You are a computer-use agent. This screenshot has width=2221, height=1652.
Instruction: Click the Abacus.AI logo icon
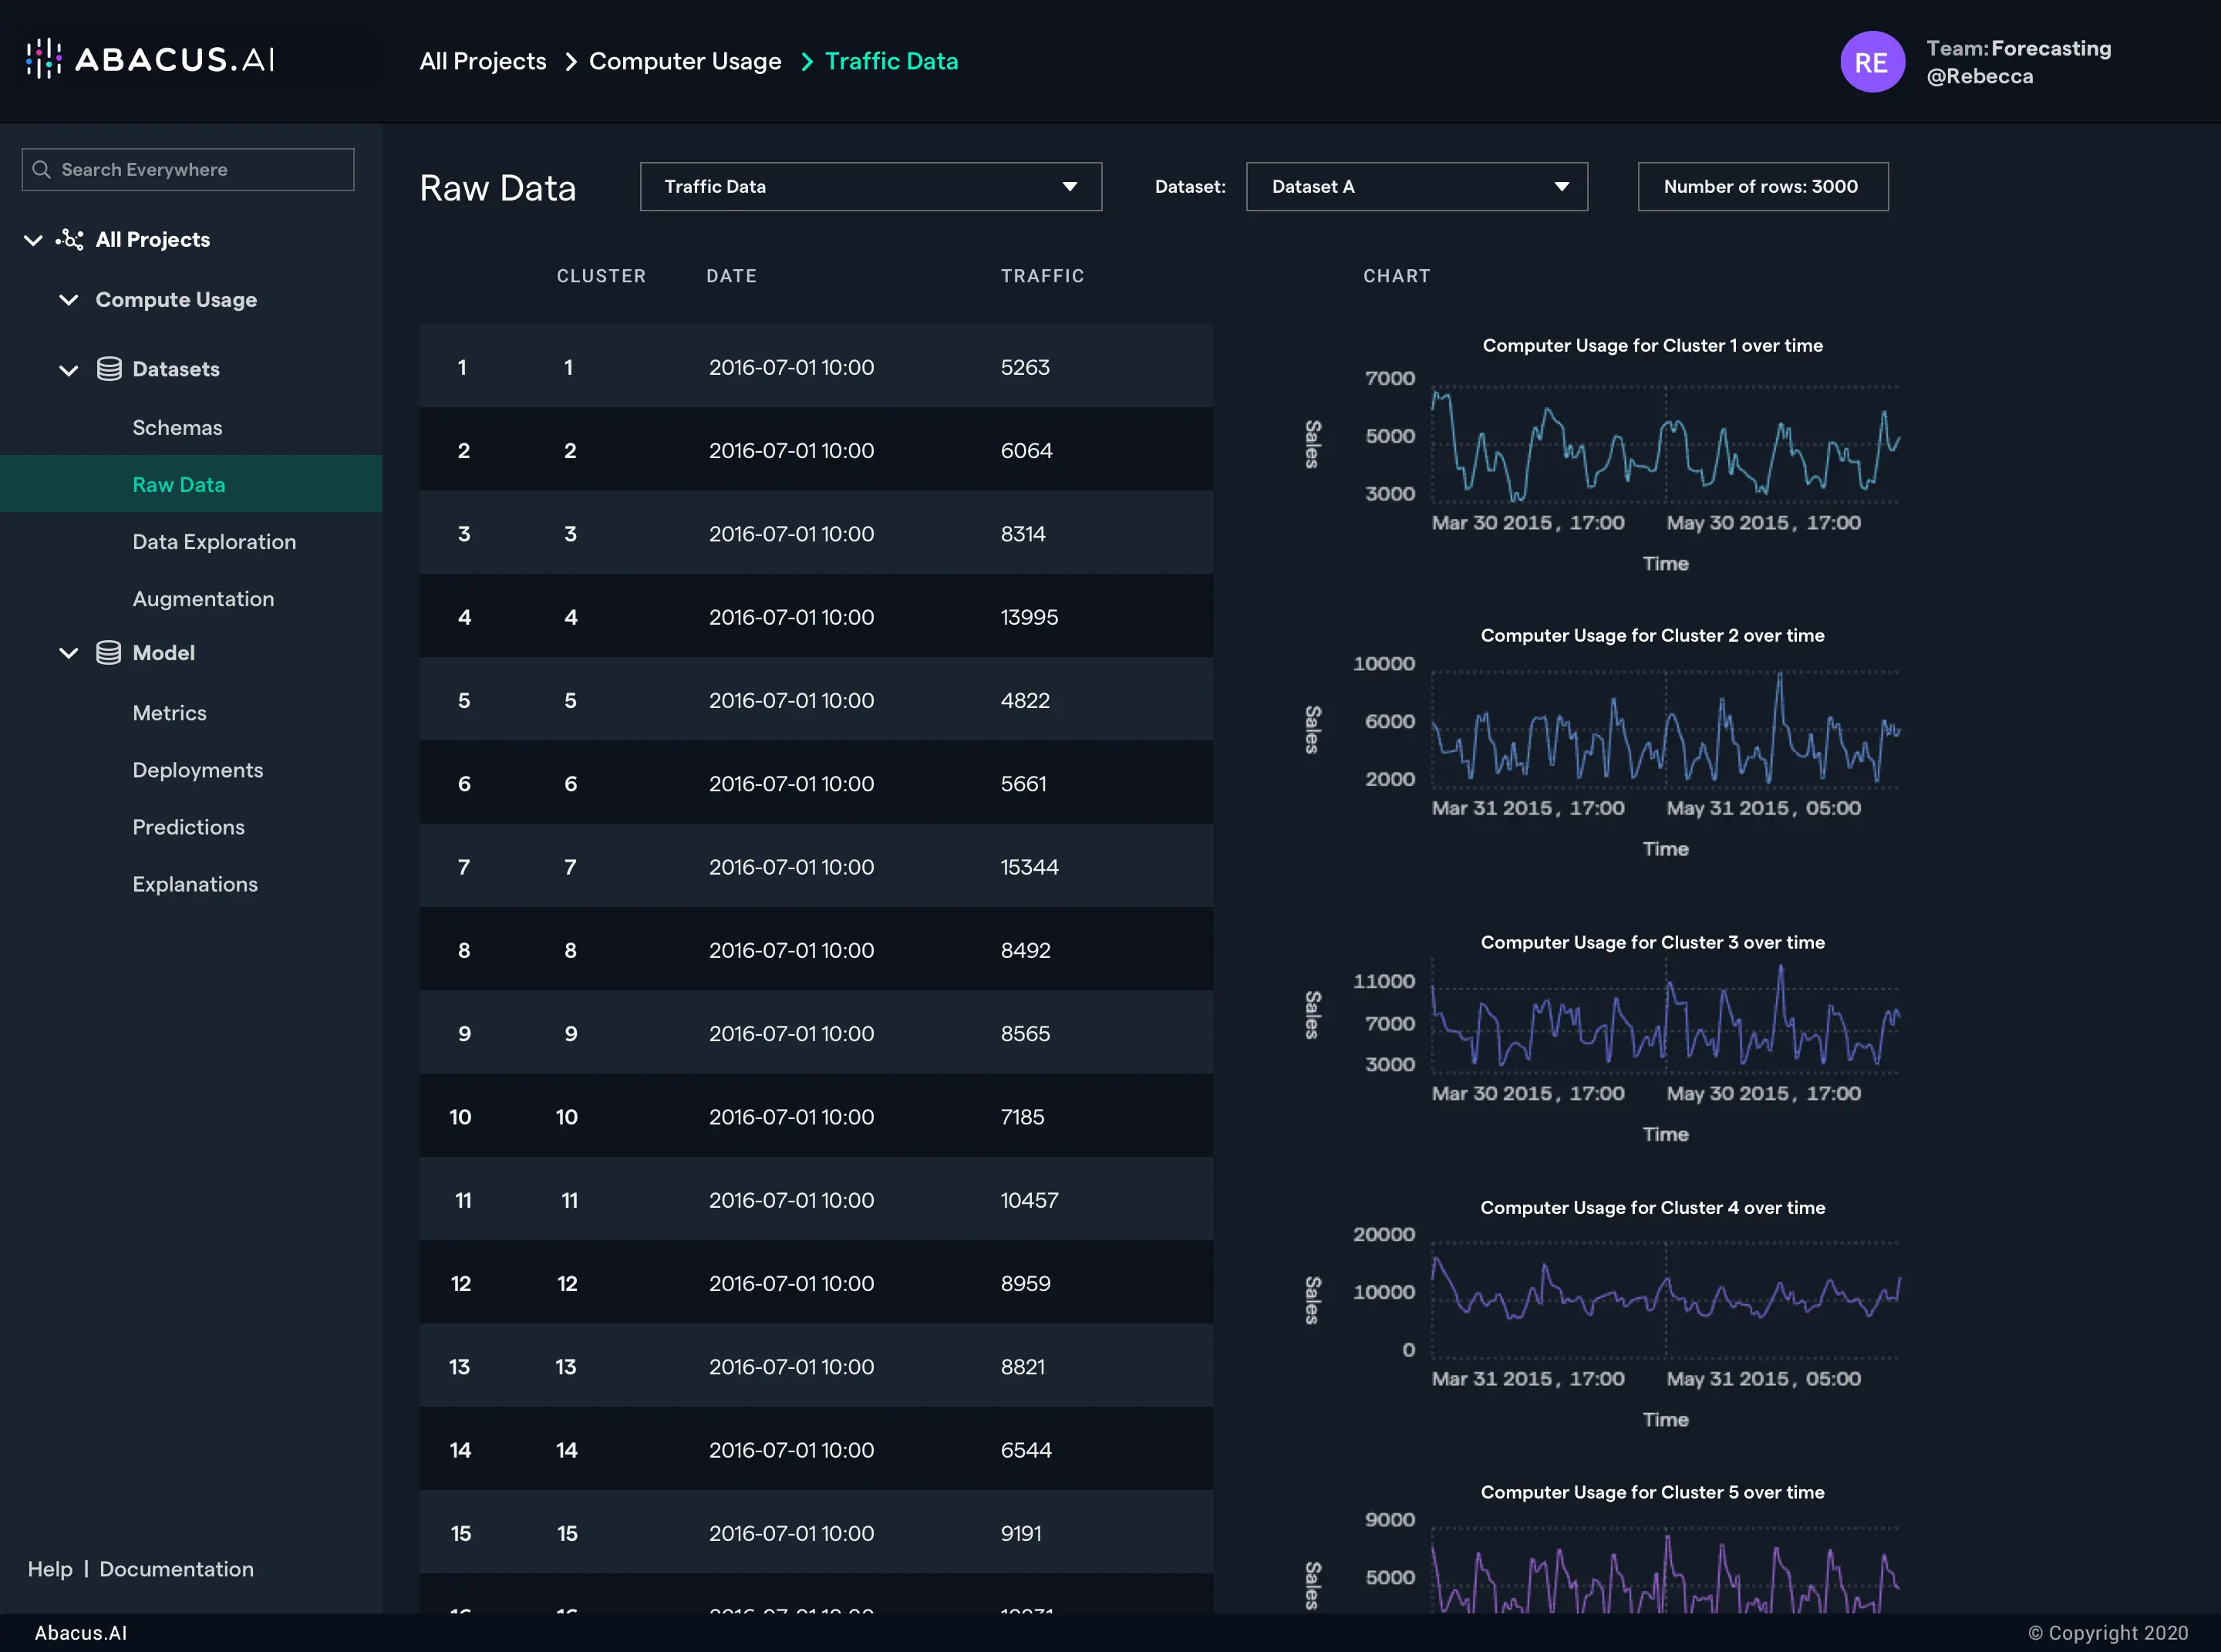coord(43,59)
